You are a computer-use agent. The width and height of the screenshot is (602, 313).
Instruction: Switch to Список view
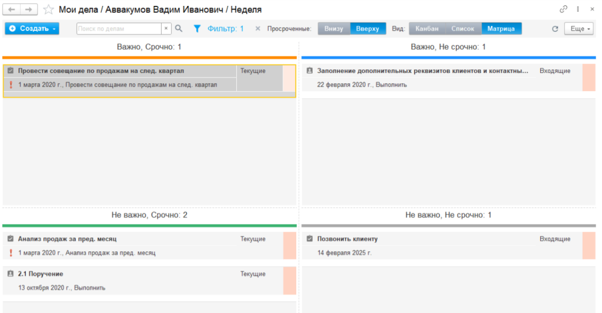click(x=463, y=28)
